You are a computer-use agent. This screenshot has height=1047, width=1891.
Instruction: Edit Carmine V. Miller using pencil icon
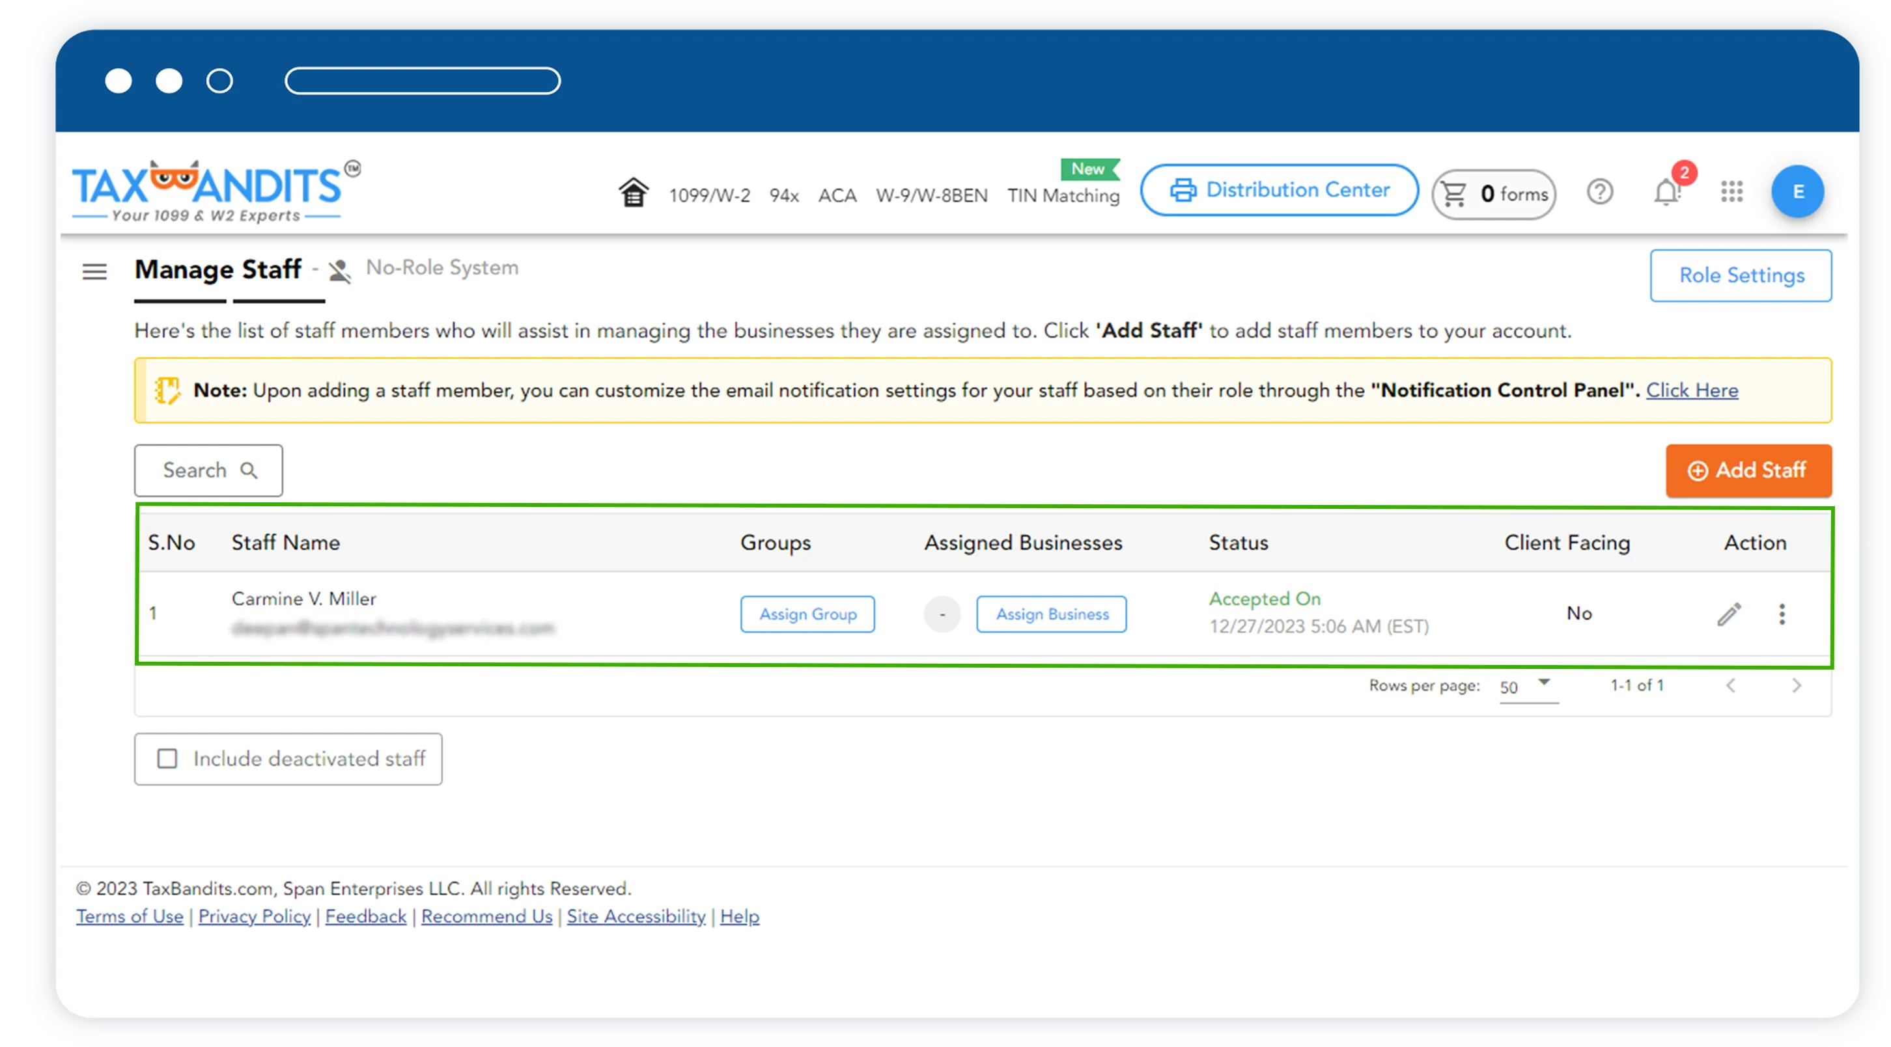[1729, 614]
